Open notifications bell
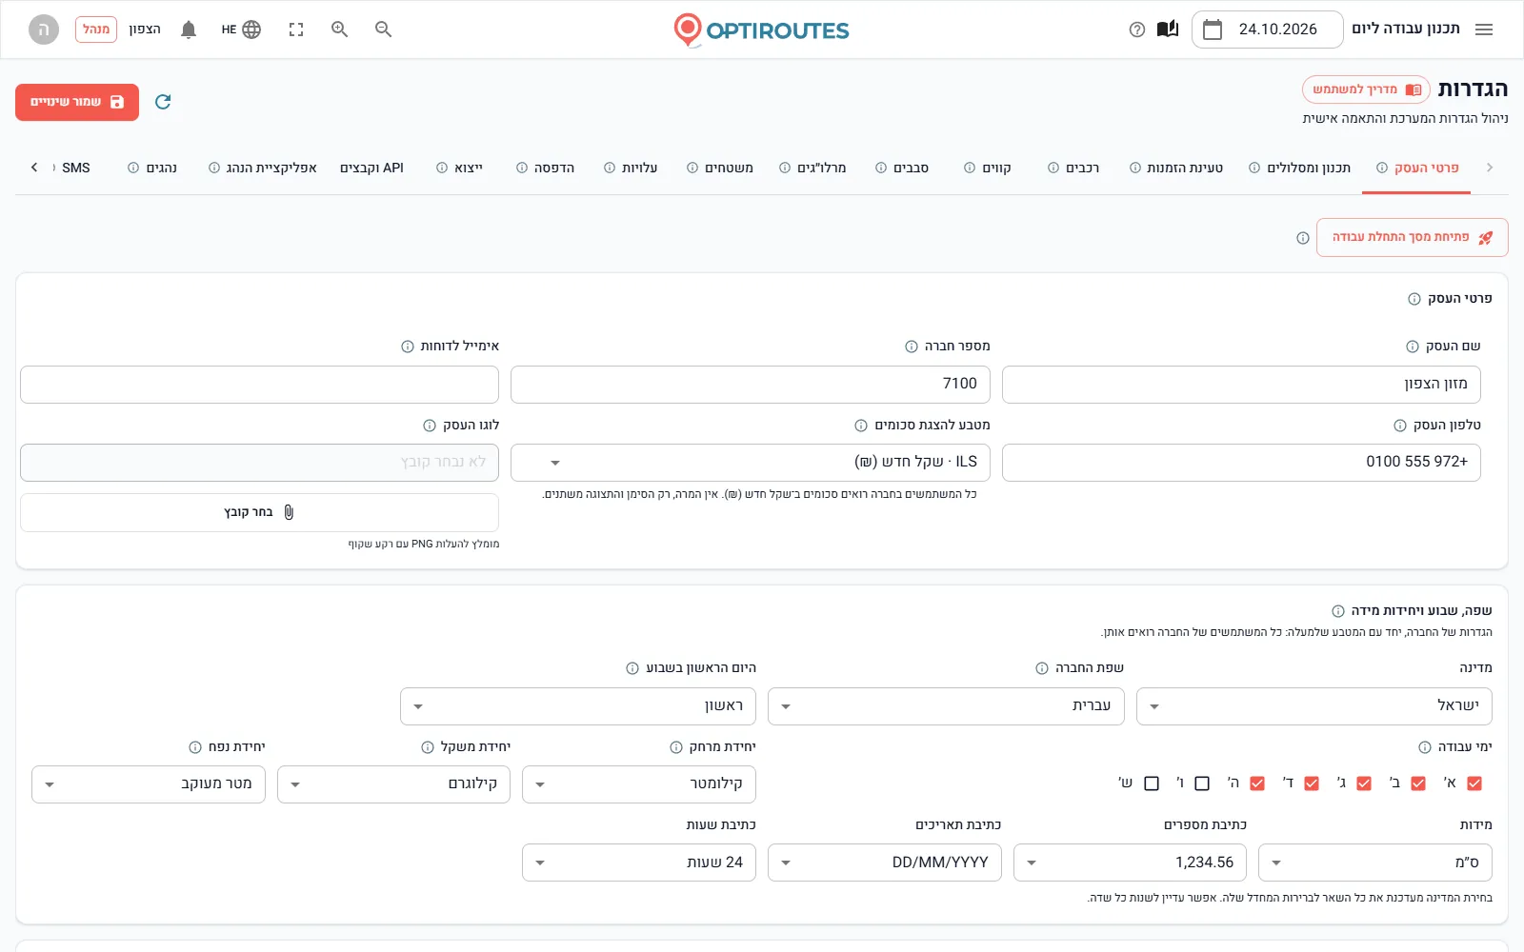The width and height of the screenshot is (1524, 952). pyautogui.click(x=189, y=30)
